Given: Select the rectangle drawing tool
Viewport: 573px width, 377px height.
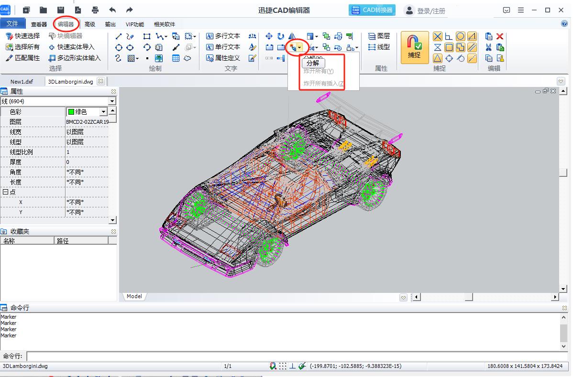Looking at the screenshot, I should click(146, 36).
